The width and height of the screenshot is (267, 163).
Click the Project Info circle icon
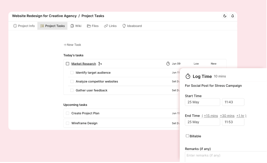click(15, 26)
